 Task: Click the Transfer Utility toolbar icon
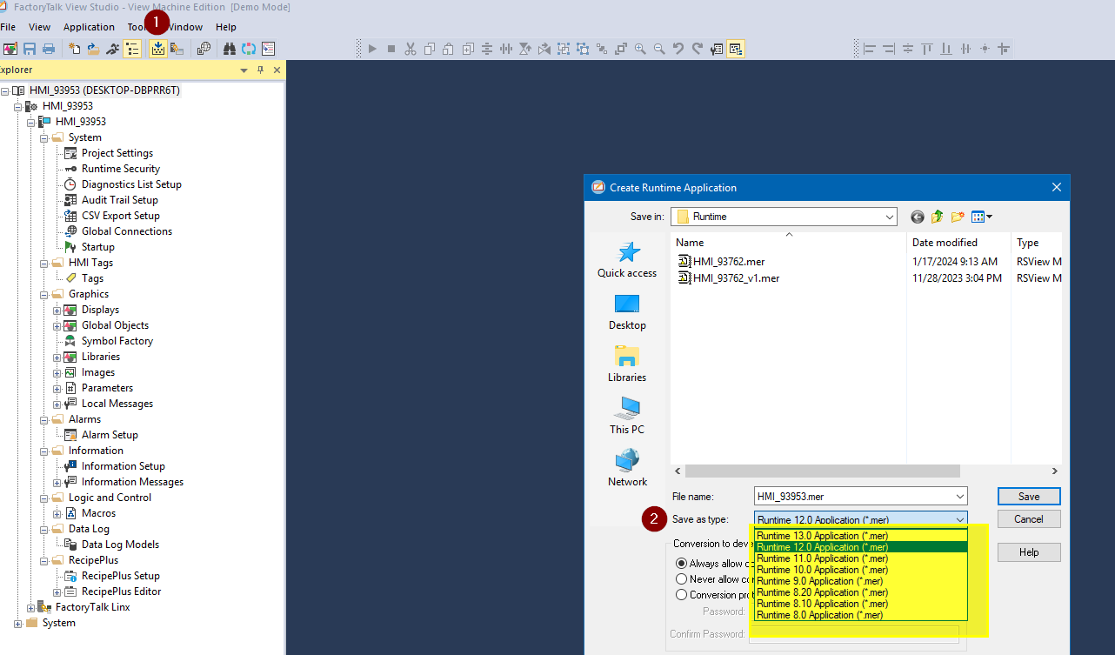pos(177,49)
